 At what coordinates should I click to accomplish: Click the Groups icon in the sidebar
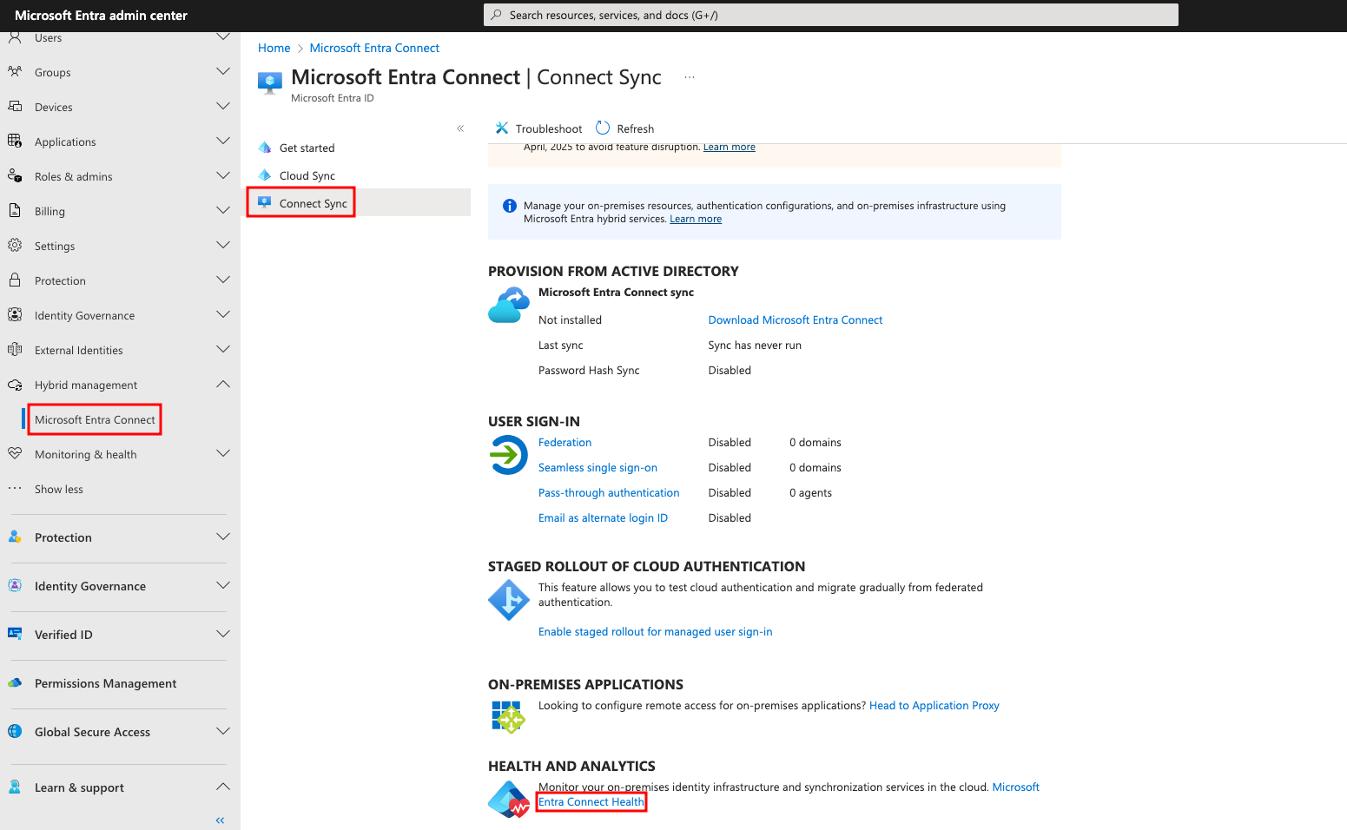(15, 72)
